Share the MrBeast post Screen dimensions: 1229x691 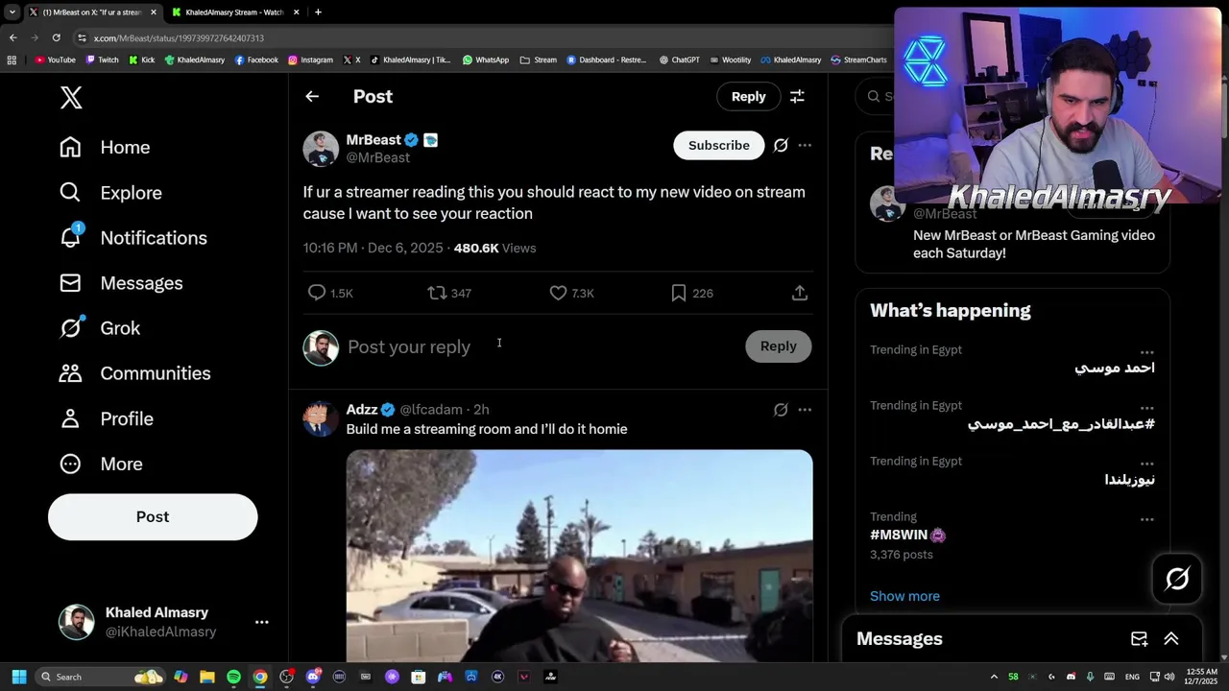point(799,293)
